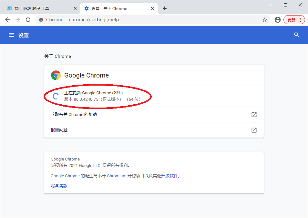Click the version text 版本 86.0.4240.75

tap(81, 99)
